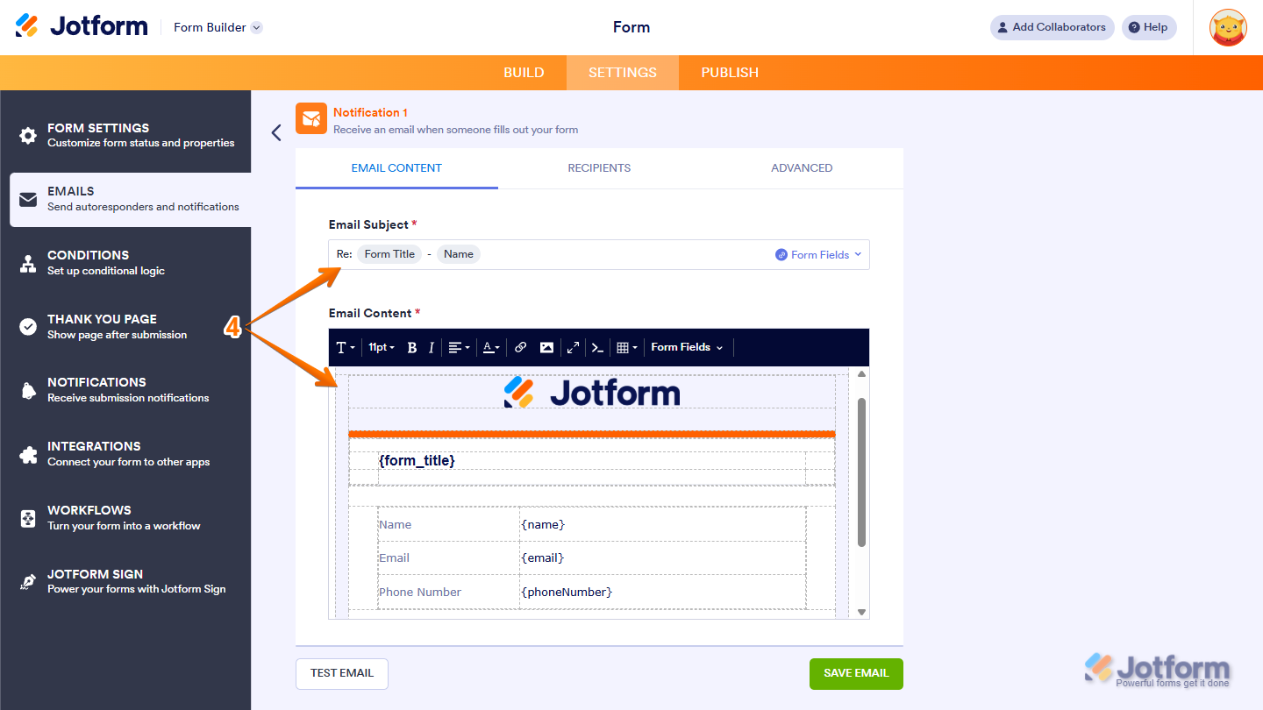Switch to the PUBLISH tab
The image size is (1263, 710).
click(x=729, y=73)
